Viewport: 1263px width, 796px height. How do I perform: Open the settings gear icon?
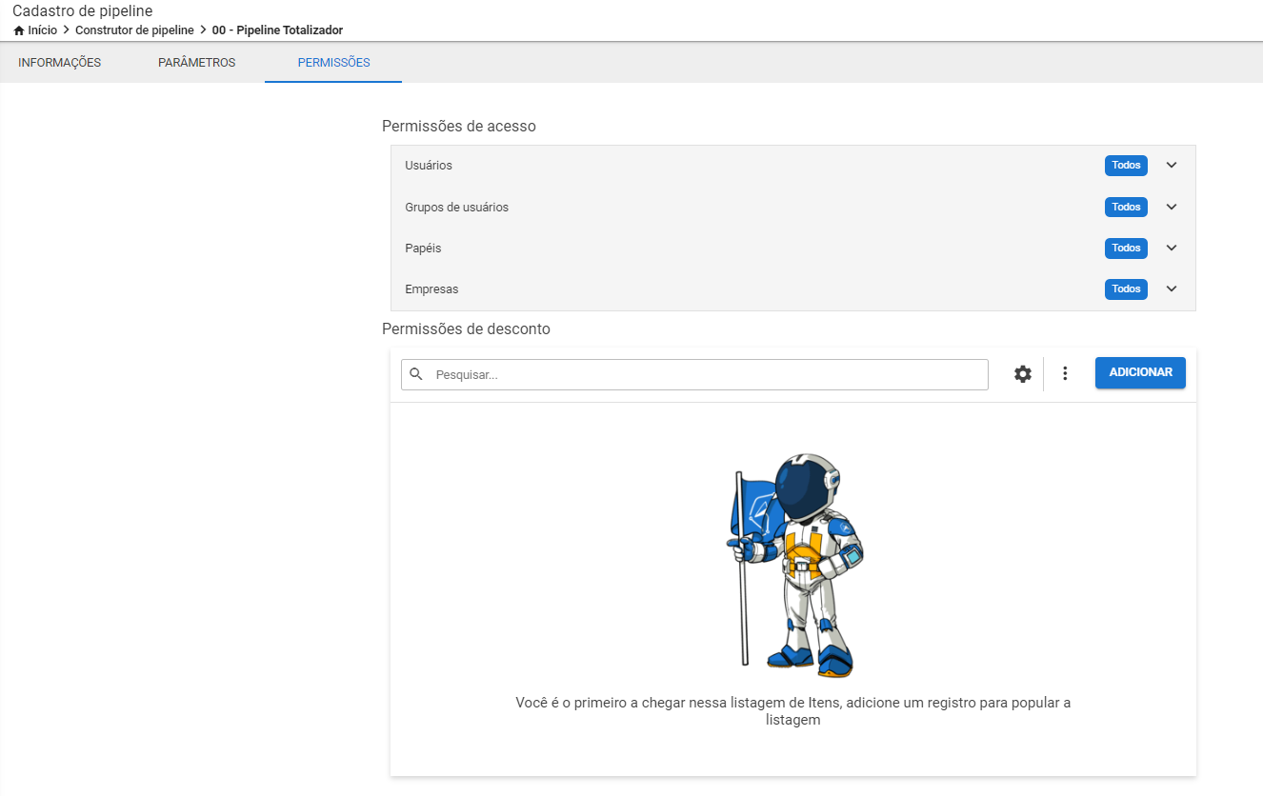click(x=1023, y=374)
